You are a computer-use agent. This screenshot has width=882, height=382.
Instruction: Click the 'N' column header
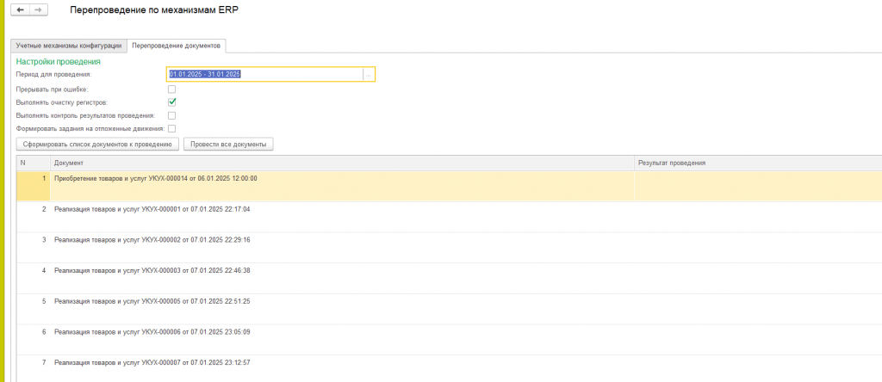(x=23, y=163)
